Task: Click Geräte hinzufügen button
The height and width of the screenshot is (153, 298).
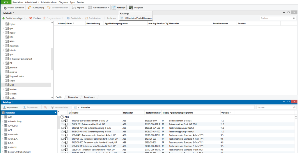Action: click(x=13, y=18)
